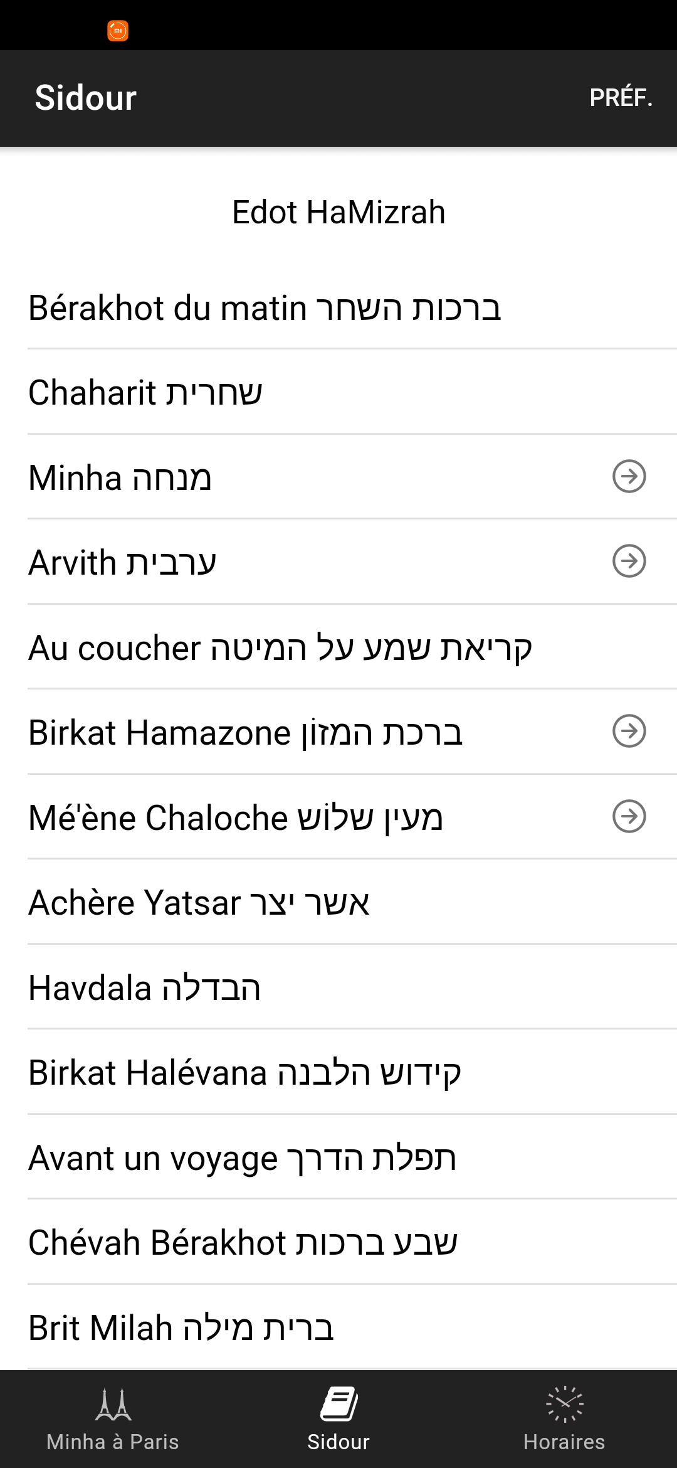
Task: Switch to the Horaires clock tab
Action: [564, 1419]
